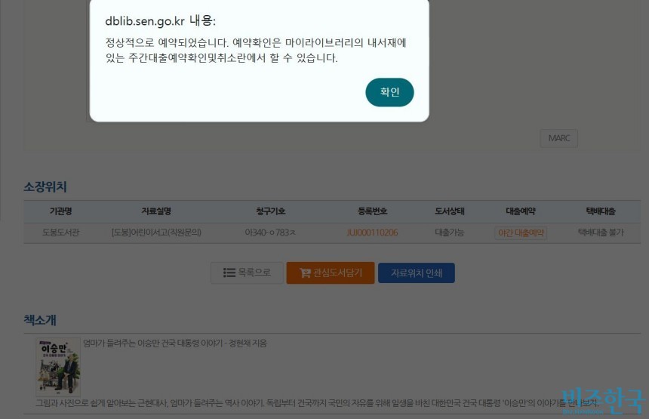The height and width of the screenshot is (419, 649).
Task: Click the 자료실명 column header
Action: (156, 211)
